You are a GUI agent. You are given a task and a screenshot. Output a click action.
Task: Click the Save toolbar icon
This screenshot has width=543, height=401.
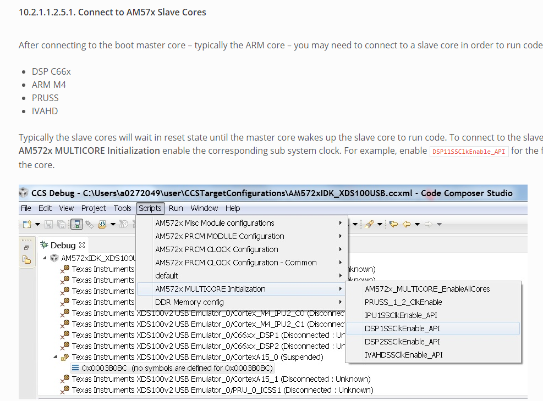[49, 224]
